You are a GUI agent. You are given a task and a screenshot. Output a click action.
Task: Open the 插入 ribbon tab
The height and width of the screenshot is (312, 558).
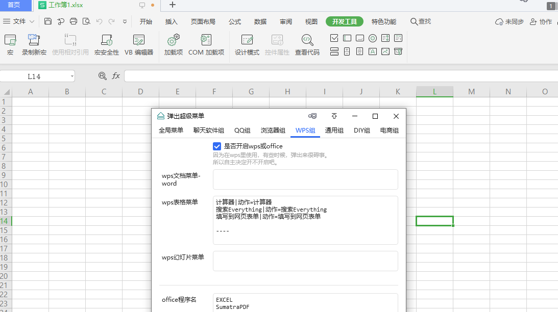tap(171, 22)
